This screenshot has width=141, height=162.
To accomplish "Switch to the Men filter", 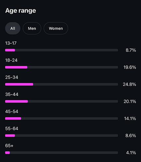I will click(x=32, y=28).
